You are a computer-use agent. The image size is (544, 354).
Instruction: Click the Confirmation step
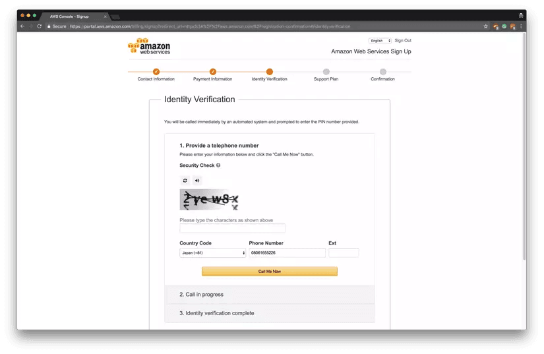point(382,74)
